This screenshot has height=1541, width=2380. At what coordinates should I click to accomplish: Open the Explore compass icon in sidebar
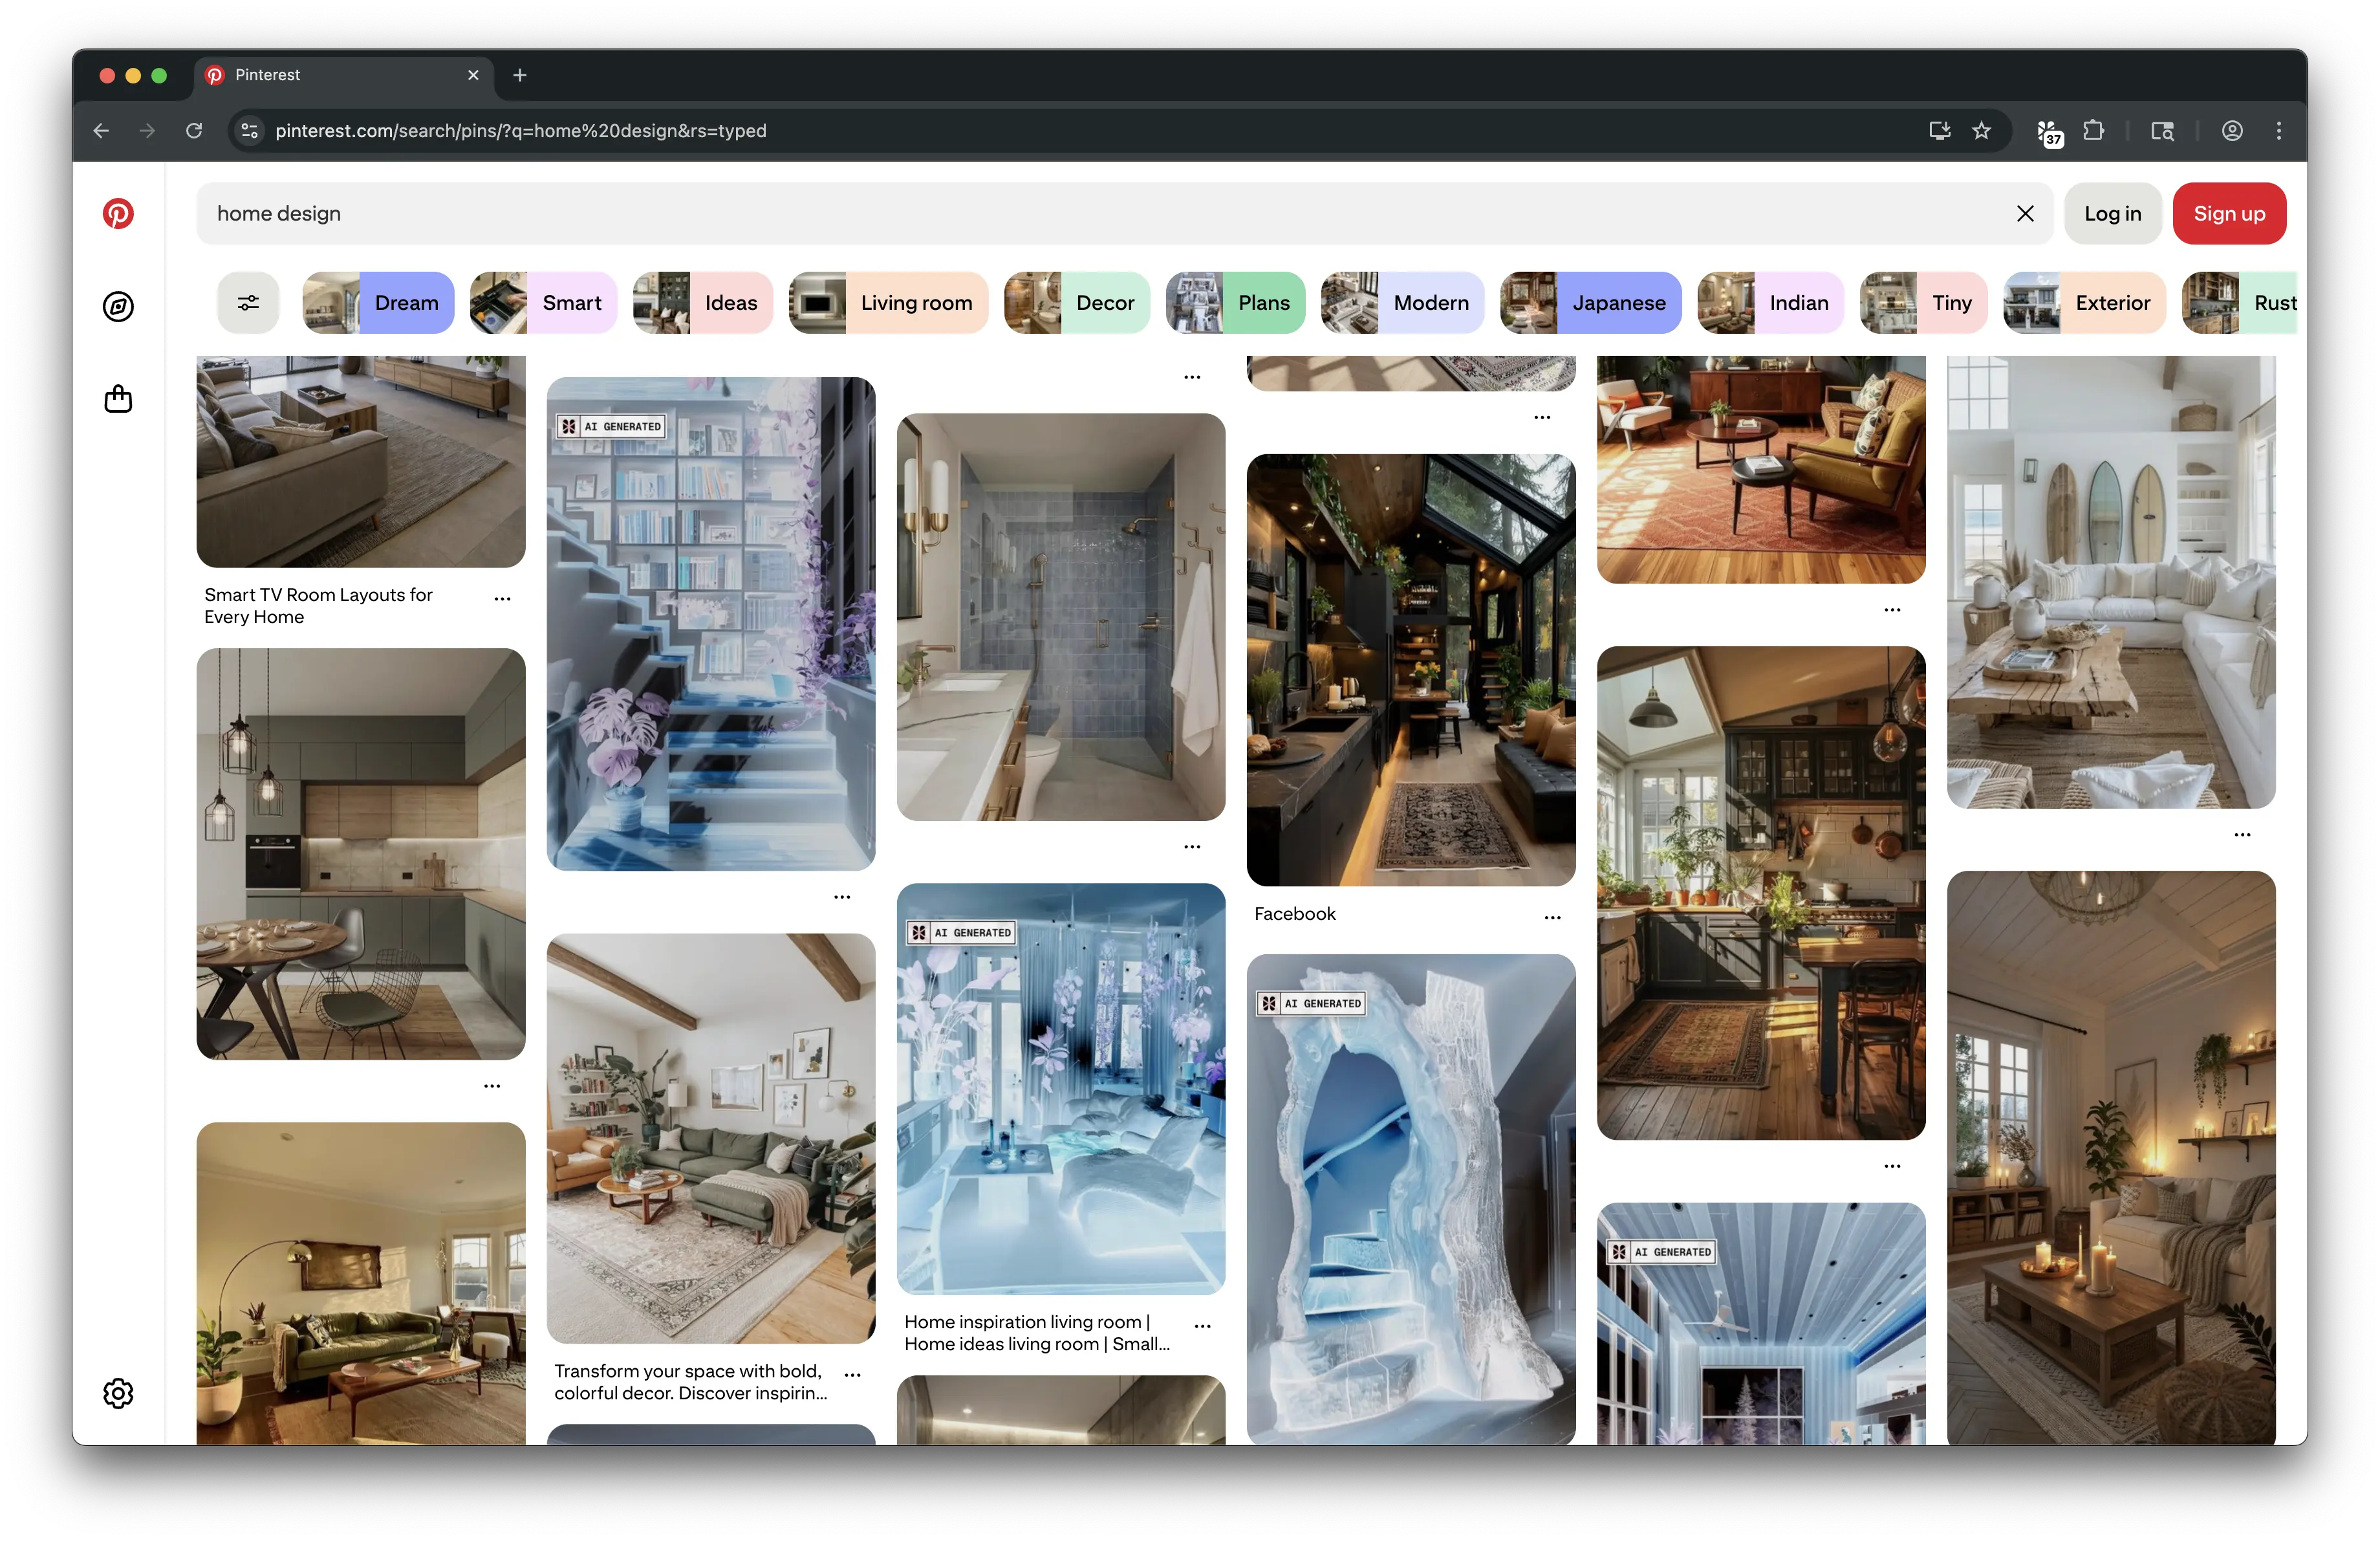coord(118,306)
